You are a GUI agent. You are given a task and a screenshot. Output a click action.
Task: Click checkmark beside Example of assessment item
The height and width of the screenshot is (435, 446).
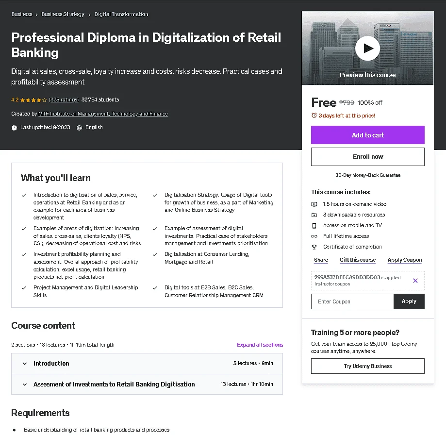pyautogui.click(x=155, y=229)
